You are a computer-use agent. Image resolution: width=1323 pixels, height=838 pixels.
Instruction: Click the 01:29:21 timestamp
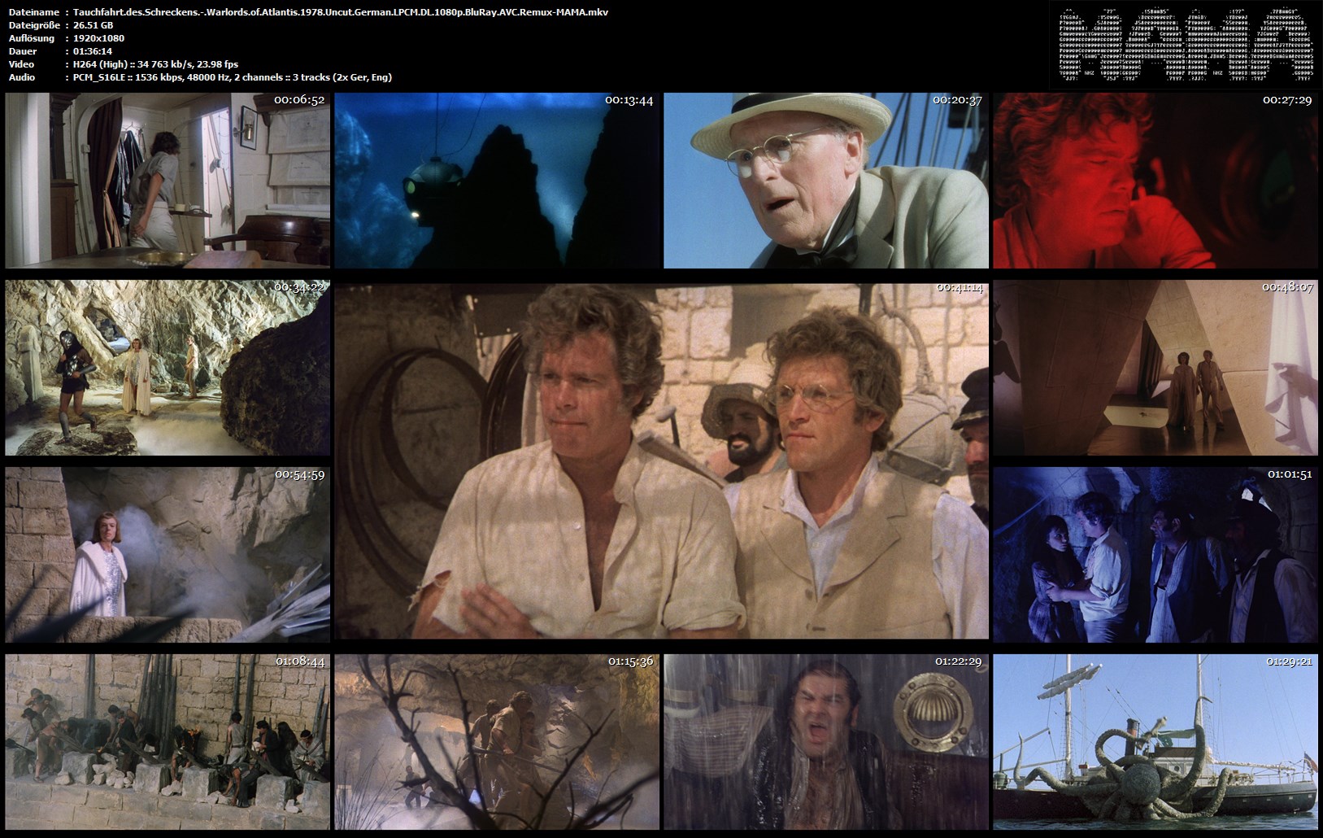1289,661
